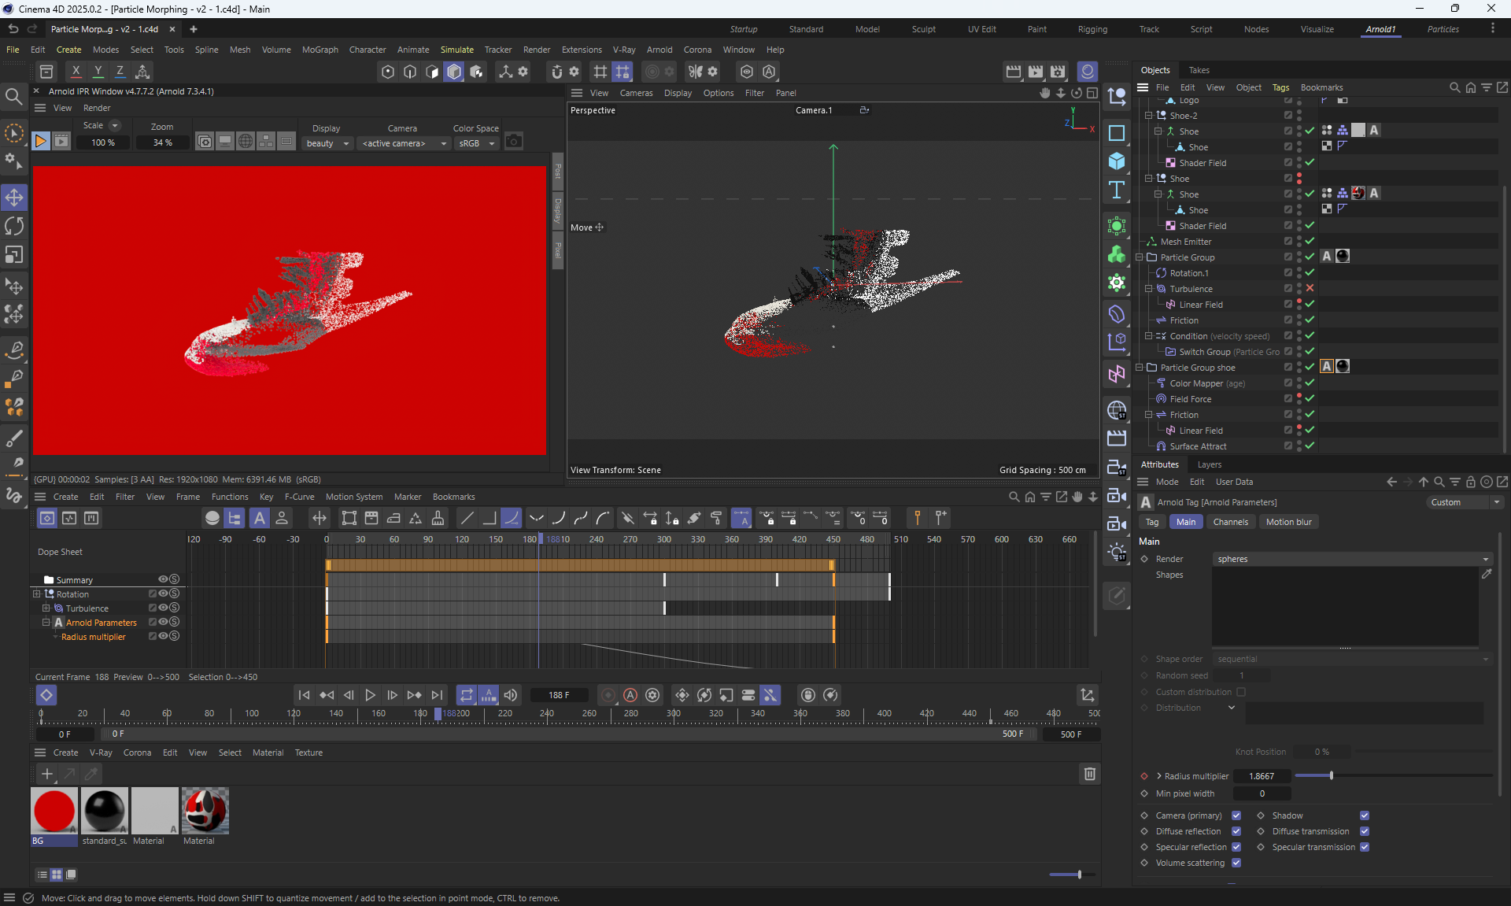Collapse the Particle Group shoe tree node
The width and height of the screenshot is (1511, 906).
(1140, 368)
